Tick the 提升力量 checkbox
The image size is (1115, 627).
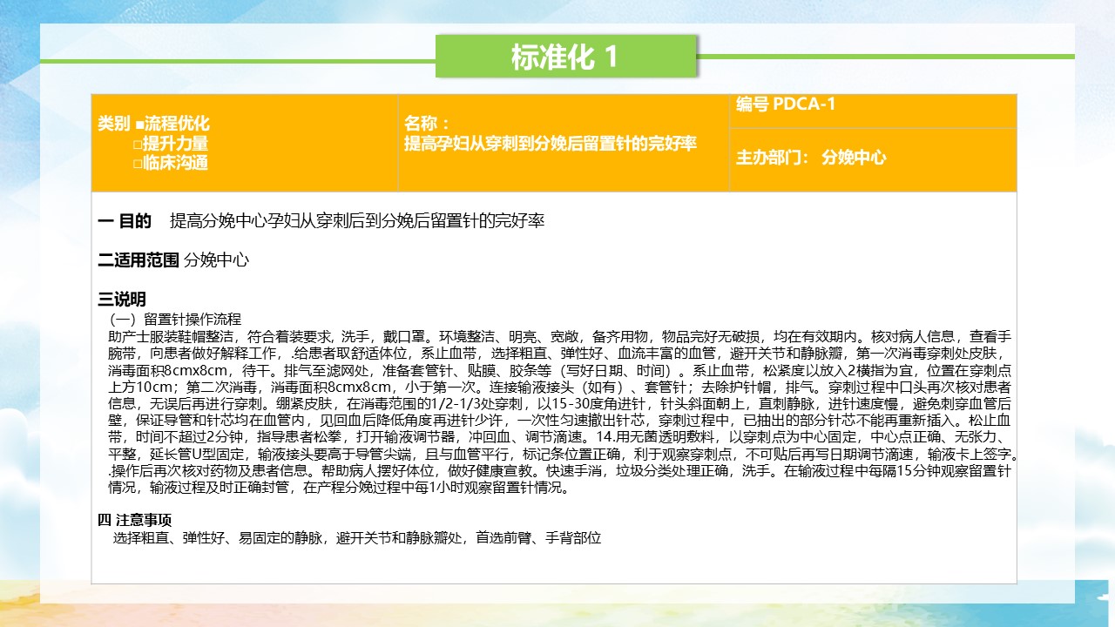click(138, 144)
